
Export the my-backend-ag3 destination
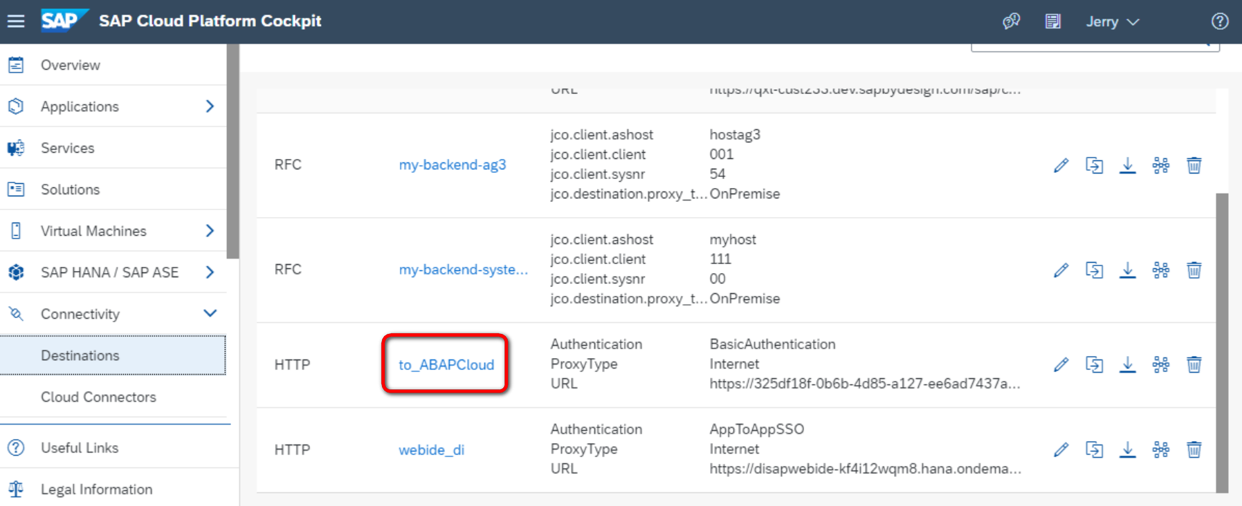point(1128,165)
